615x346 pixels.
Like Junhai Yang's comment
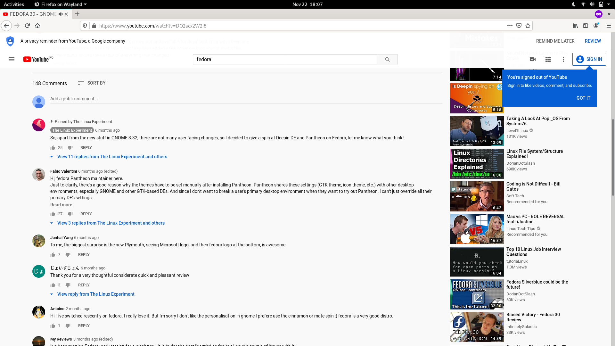53,255
